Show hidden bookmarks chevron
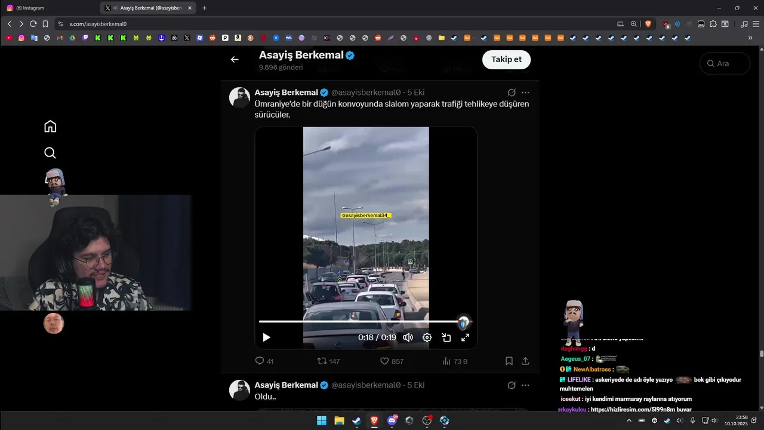764x430 pixels. [750, 38]
